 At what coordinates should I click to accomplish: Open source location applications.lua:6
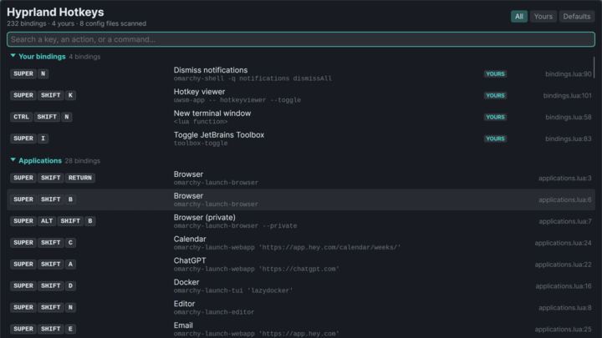click(x=564, y=199)
